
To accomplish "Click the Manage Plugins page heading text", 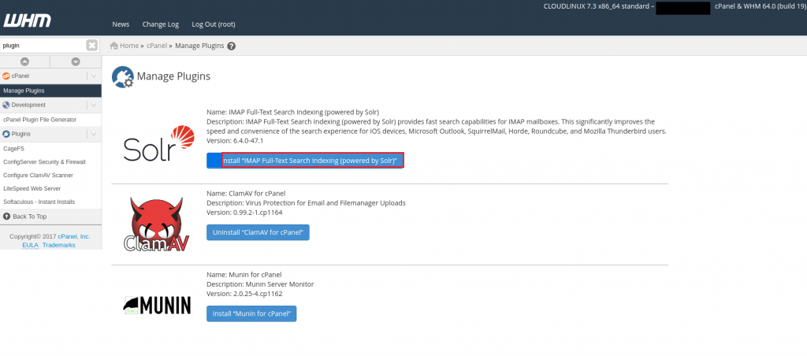I will point(173,76).
